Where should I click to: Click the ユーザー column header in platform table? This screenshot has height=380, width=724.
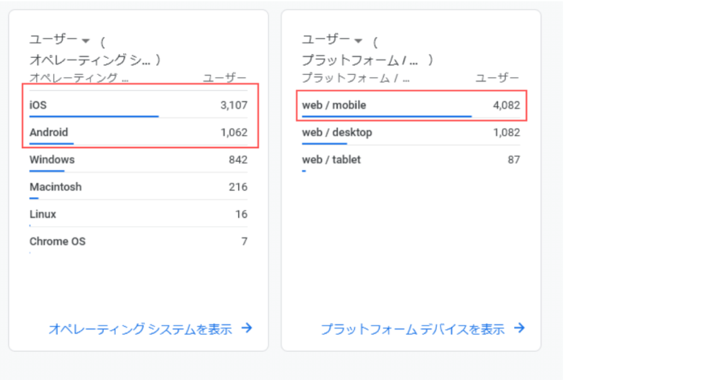click(497, 78)
